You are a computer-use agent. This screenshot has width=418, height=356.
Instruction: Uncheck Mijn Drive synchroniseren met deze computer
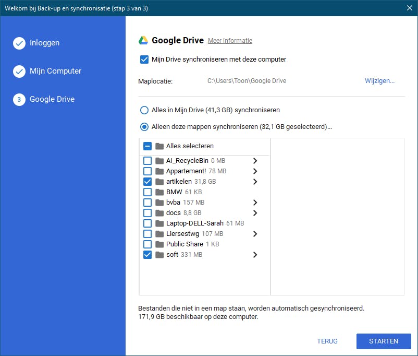click(145, 60)
